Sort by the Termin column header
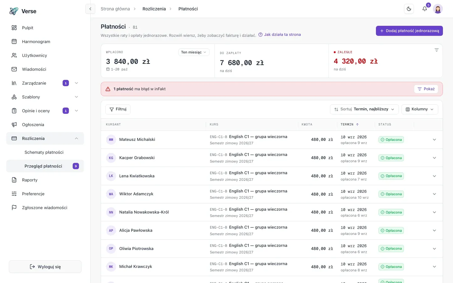Screen dimensions: 453x283 350,125
